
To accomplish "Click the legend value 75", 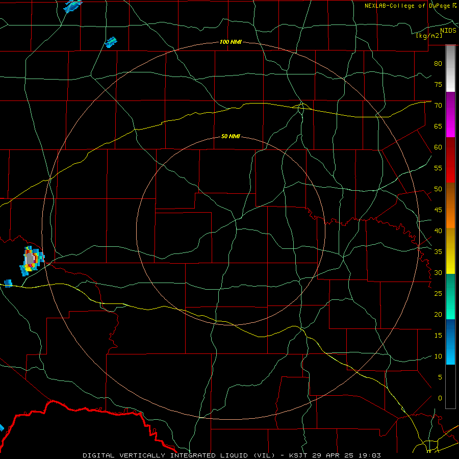I will point(438,85).
